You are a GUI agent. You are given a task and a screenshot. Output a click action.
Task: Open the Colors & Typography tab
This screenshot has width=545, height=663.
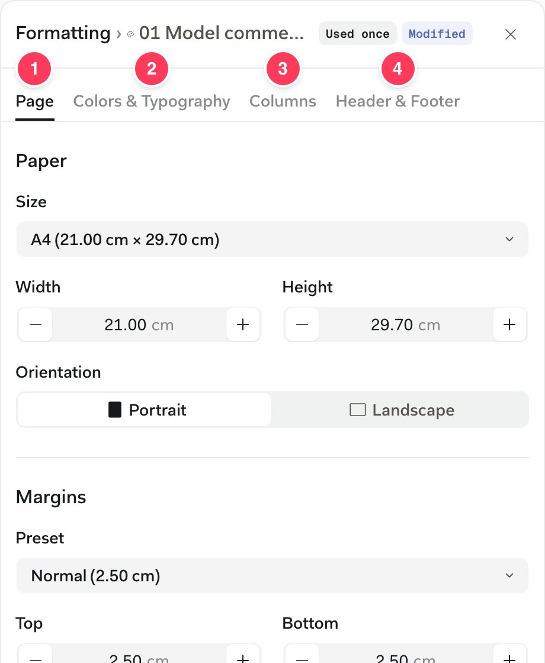(152, 101)
